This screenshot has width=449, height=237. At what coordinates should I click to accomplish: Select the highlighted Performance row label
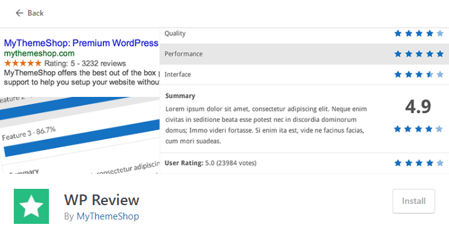click(x=184, y=54)
